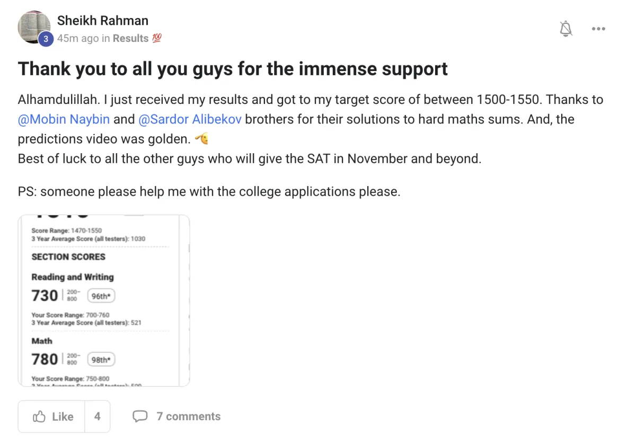Viewport: 636px width, 442px height.
Task: Click the 100 emoji beside Results
Action: 156,38
